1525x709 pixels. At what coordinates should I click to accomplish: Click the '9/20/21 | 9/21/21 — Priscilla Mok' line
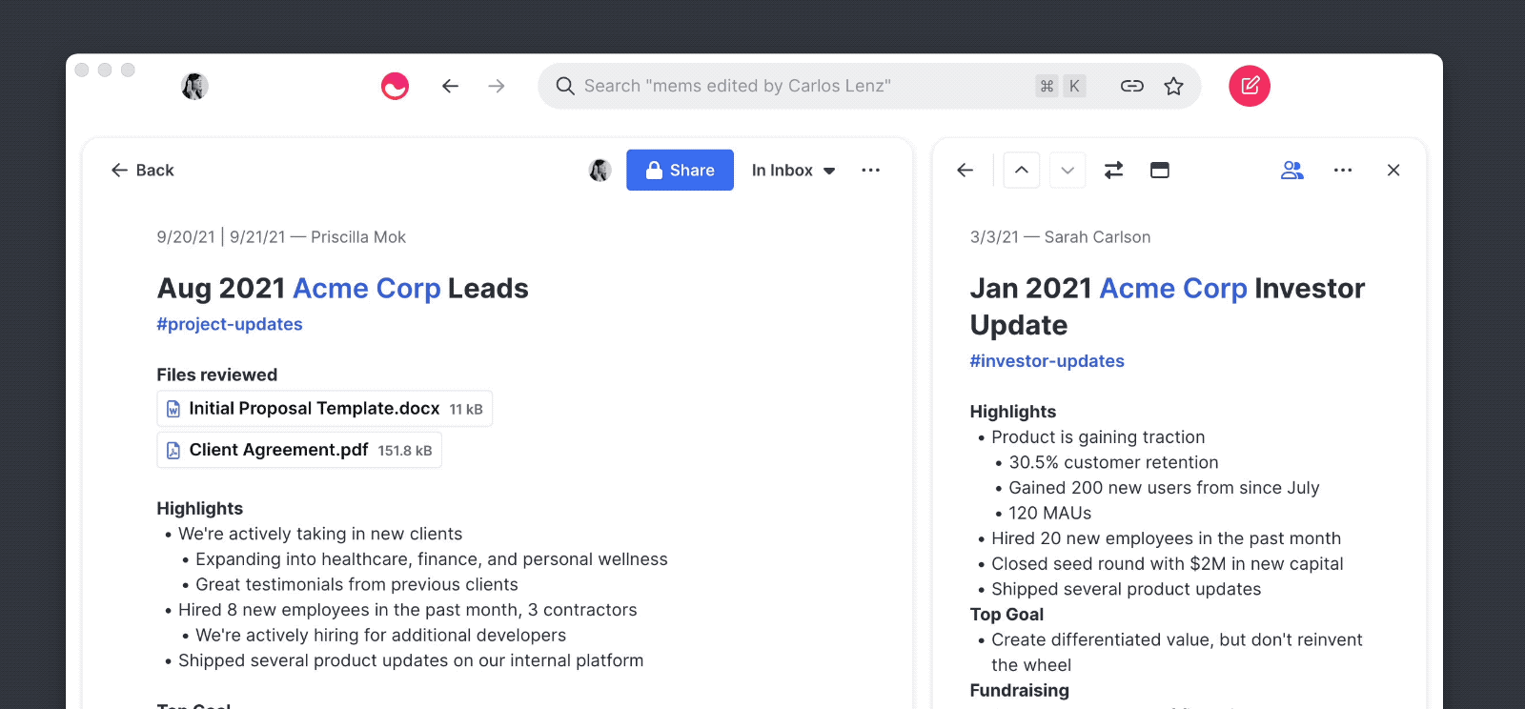coord(281,237)
